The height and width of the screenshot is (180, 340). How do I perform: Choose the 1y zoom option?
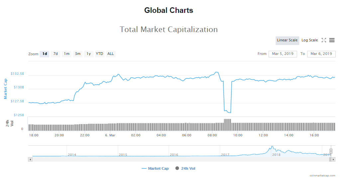[x=88, y=54]
